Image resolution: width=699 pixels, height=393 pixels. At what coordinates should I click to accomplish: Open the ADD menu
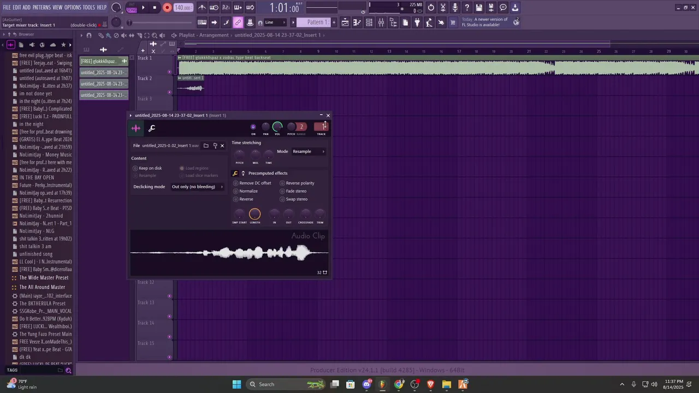27,8
